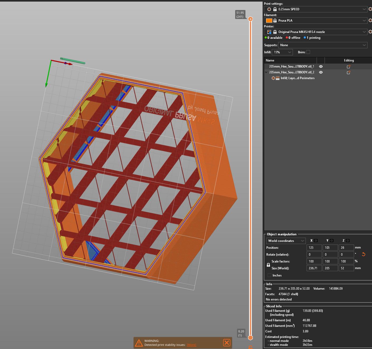Viewport: 372px width, 349px height.
Task: Select the 205mm_Hex stl_2 object row
Action: click(x=318, y=72)
